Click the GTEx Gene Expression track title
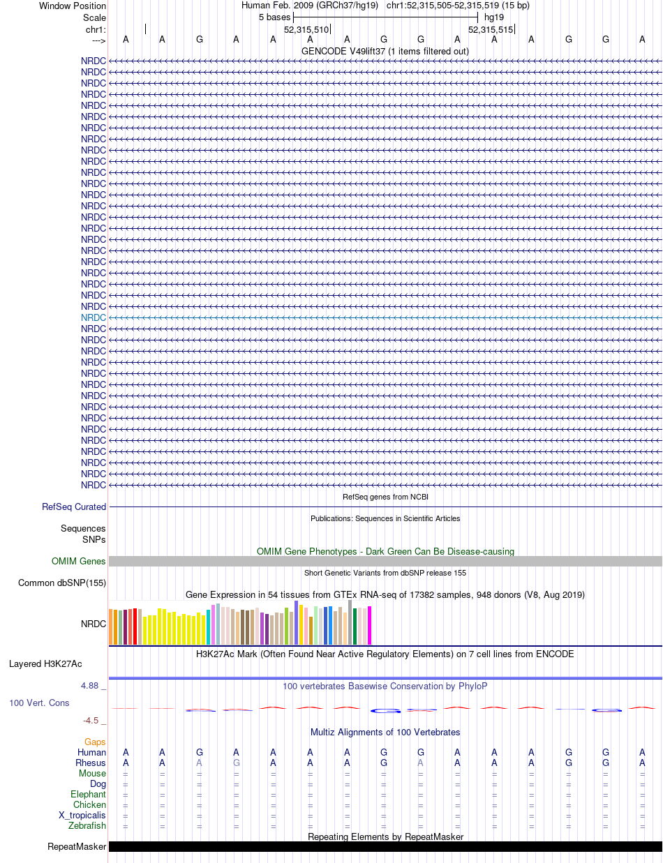 pyautogui.click(x=385, y=594)
